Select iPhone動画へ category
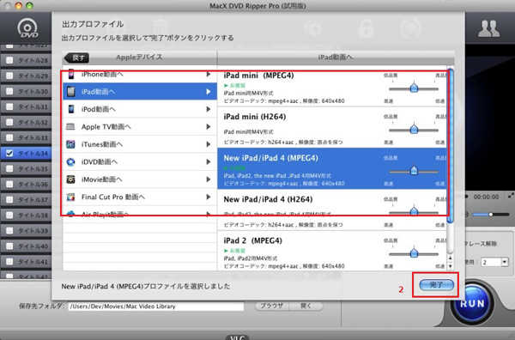The width and height of the screenshot is (515, 340). (x=140, y=74)
